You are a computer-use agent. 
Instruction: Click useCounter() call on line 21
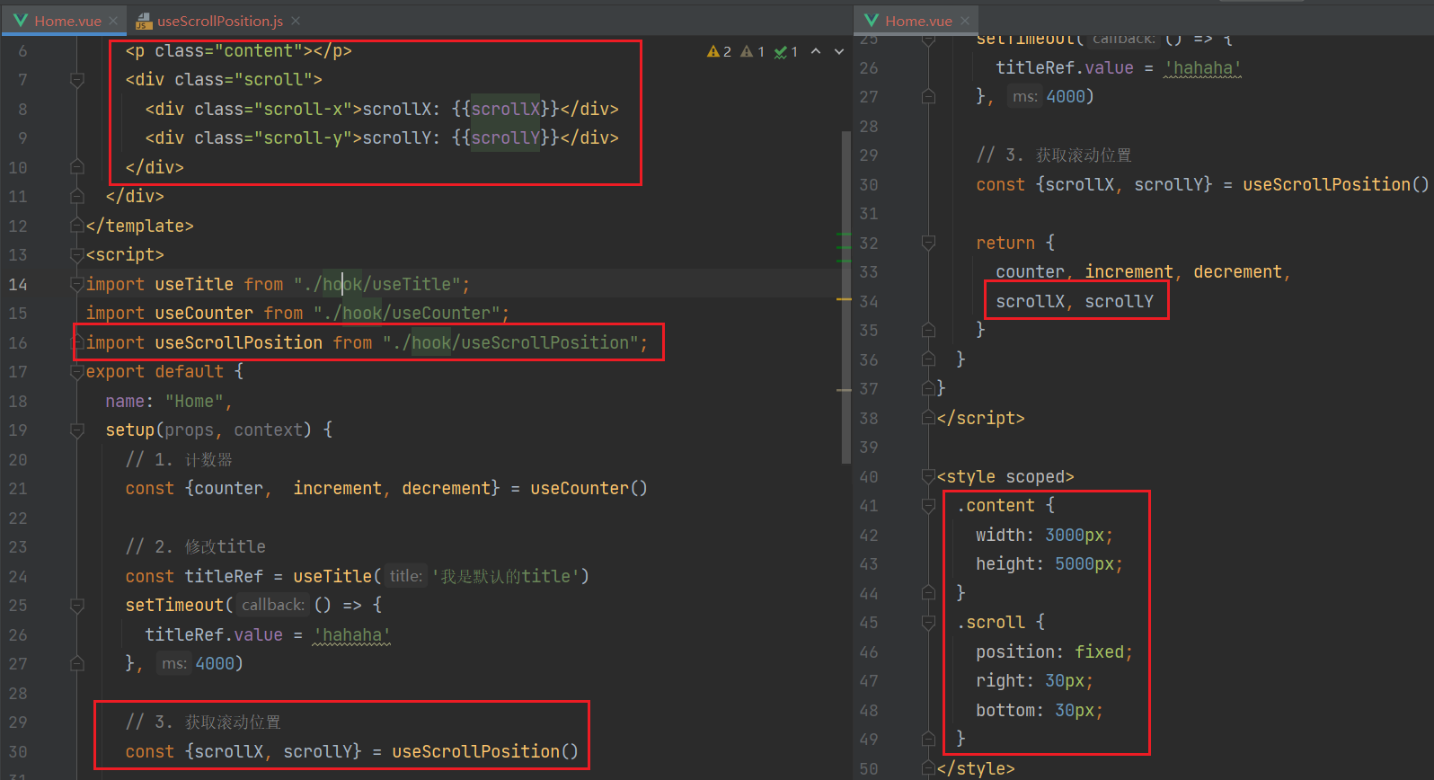[x=589, y=488]
